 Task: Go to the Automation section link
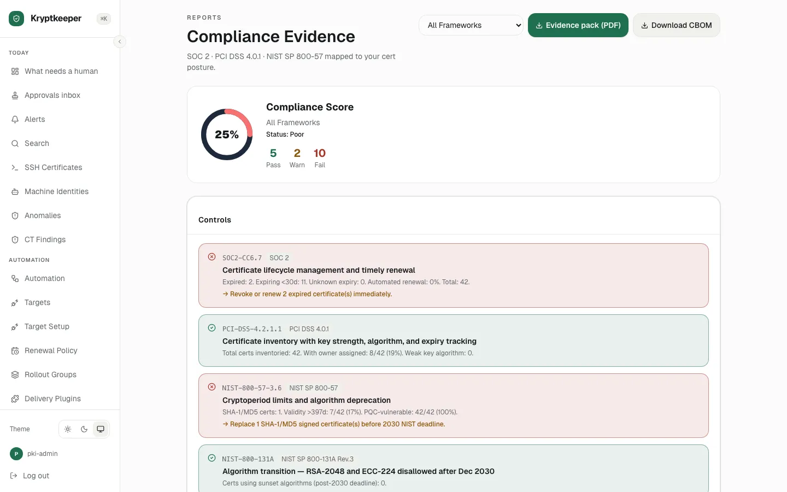(x=60, y=278)
